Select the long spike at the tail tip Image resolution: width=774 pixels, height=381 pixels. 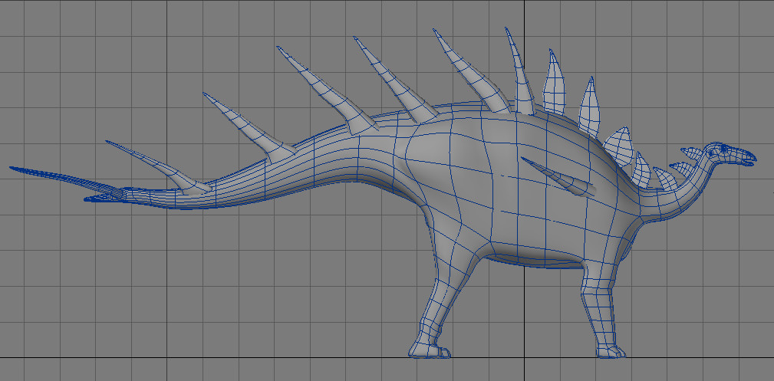click(x=67, y=181)
